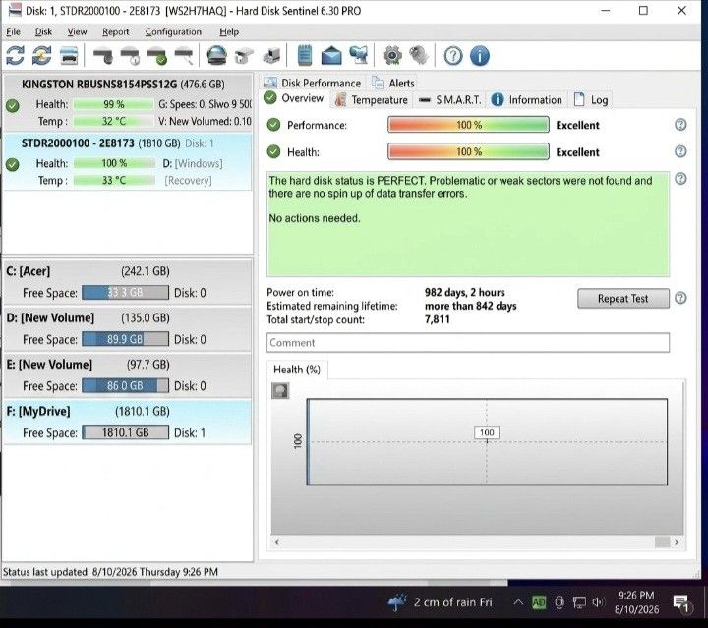
Task: Open the Report menu
Action: pos(116,32)
